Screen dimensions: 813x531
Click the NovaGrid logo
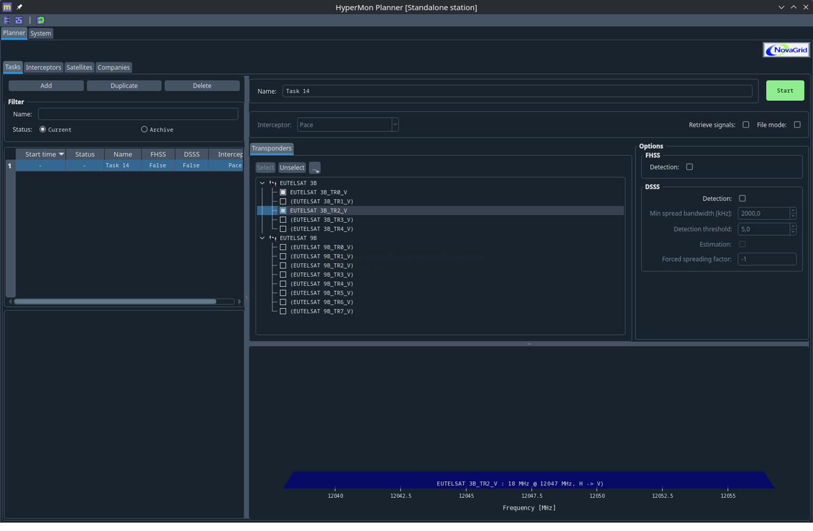[x=786, y=50]
